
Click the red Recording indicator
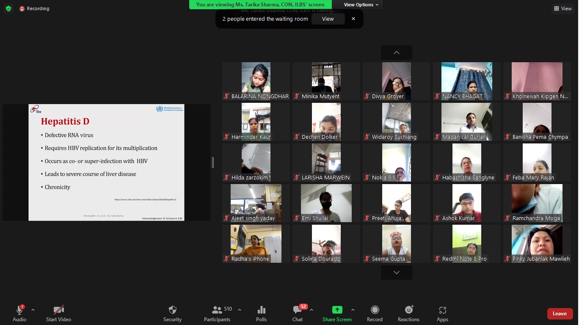click(x=34, y=8)
